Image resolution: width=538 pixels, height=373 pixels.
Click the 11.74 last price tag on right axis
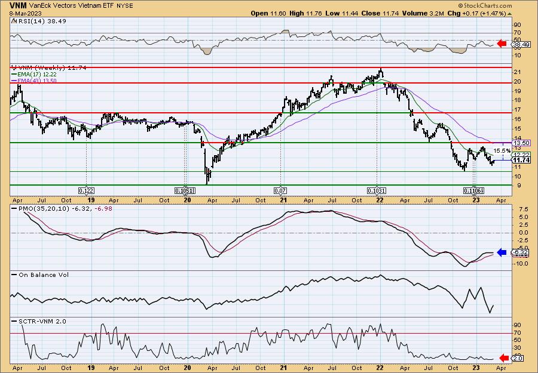[x=521, y=160]
